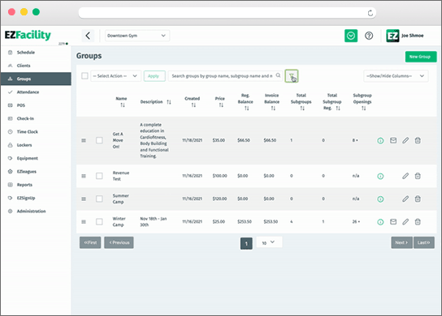Reload the page with refresh icon
The width and height of the screenshot is (442, 316).
click(370, 13)
